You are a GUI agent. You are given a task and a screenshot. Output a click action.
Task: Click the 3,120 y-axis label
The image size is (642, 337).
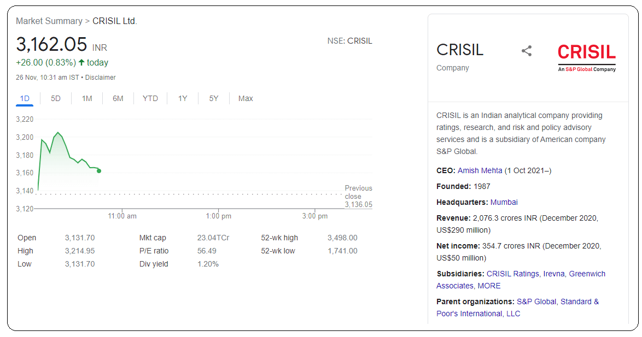click(x=25, y=209)
